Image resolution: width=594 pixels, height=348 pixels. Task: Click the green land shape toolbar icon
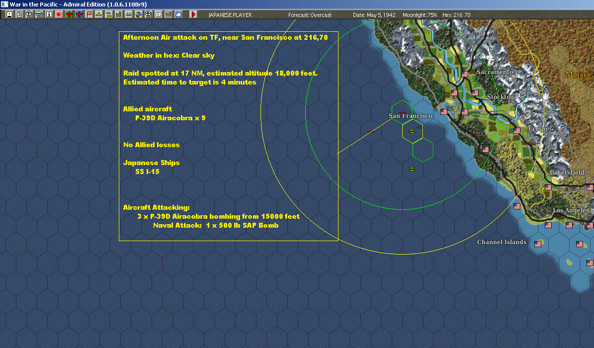[119, 14]
